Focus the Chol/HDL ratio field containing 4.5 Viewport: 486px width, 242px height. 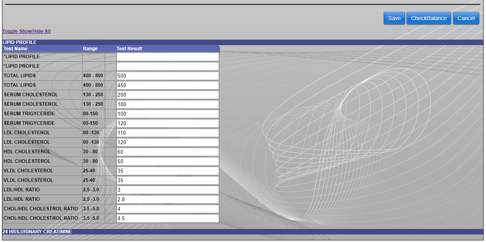[167, 218]
